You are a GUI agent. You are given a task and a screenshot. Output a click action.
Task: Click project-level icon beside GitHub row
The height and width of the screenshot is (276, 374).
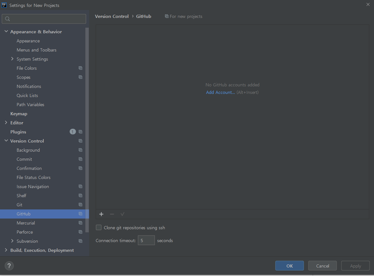click(80, 214)
